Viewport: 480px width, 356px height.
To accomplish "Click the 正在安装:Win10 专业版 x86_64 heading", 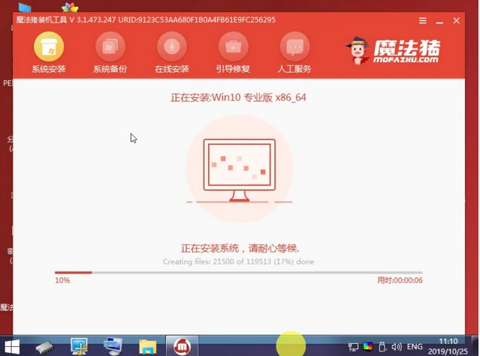I will coord(238,98).
